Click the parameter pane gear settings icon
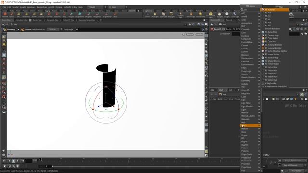308x173 pixels. click(x=290, y=29)
